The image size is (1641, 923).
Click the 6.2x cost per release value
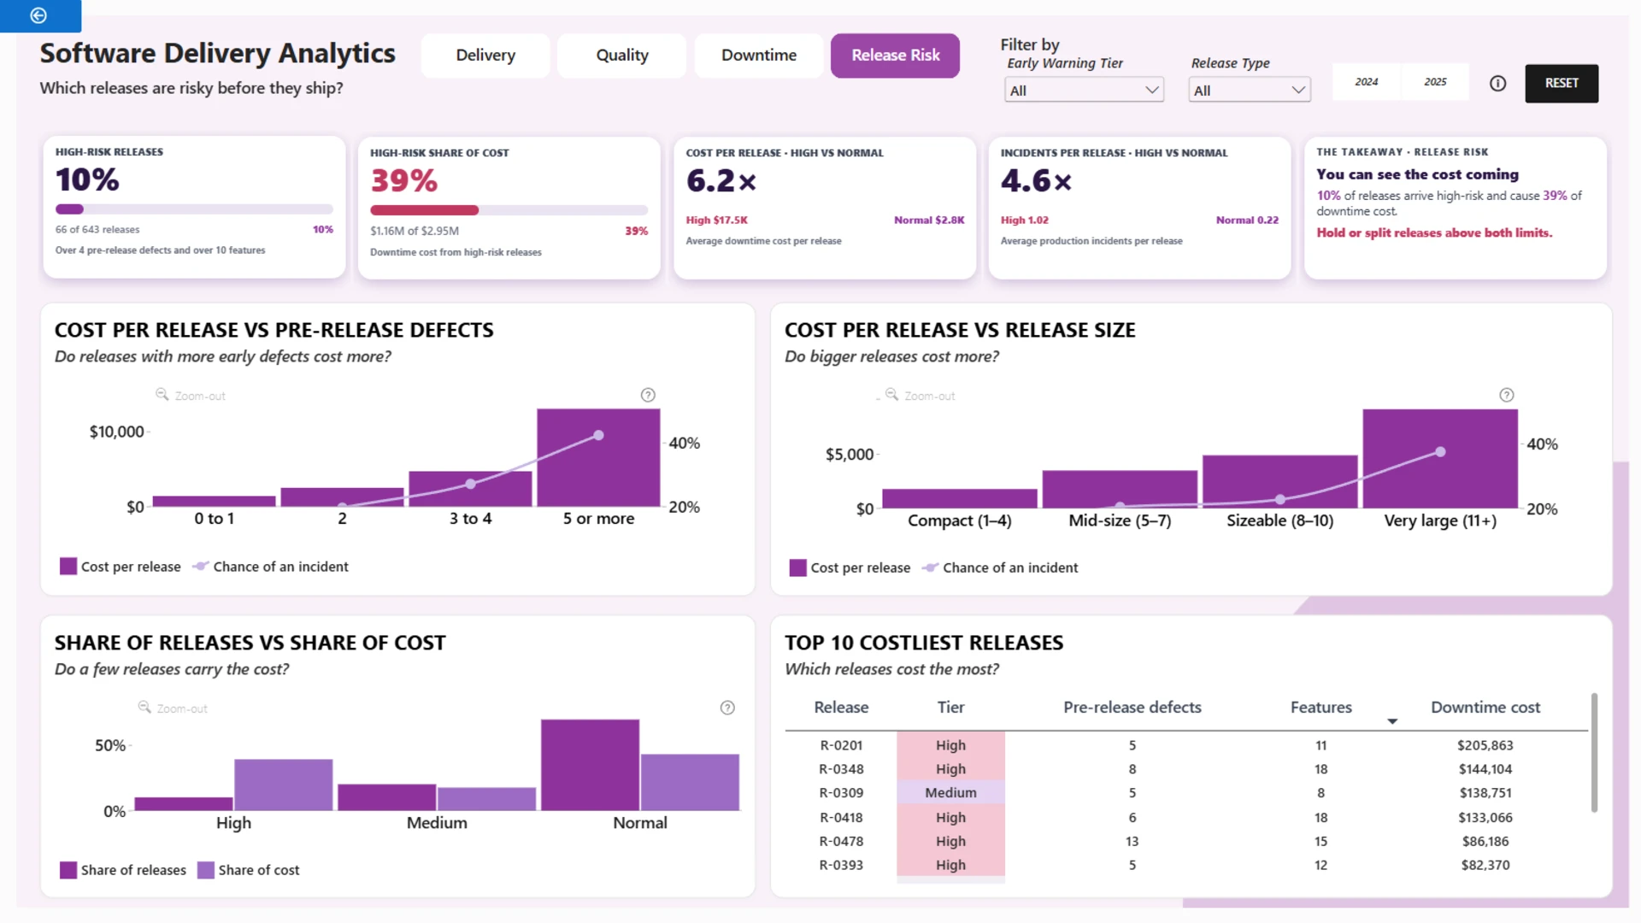pyautogui.click(x=721, y=180)
